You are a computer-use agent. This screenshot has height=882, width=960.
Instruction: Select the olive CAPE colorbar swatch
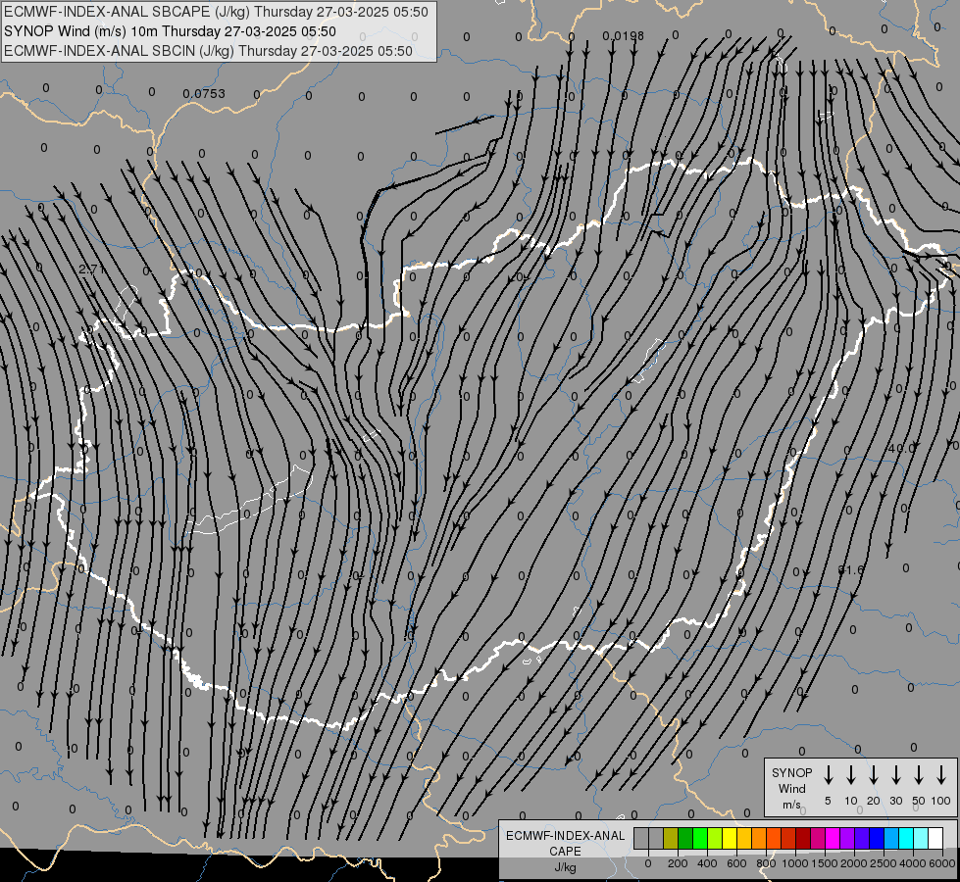(x=671, y=838)
